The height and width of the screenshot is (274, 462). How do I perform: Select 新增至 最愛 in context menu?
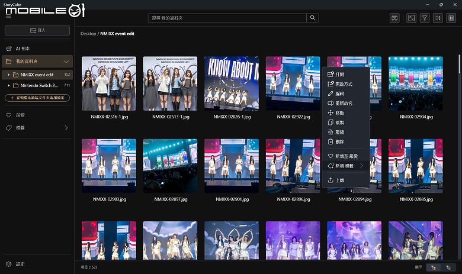pos(346,156)
